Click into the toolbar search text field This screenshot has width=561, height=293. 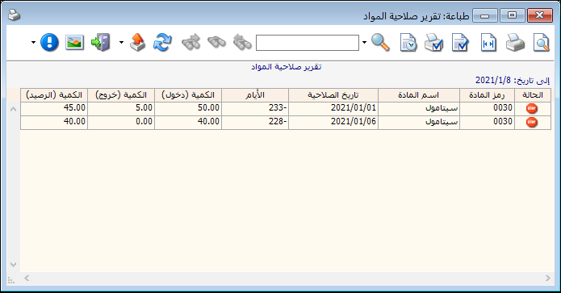click(x=308, y=43)
